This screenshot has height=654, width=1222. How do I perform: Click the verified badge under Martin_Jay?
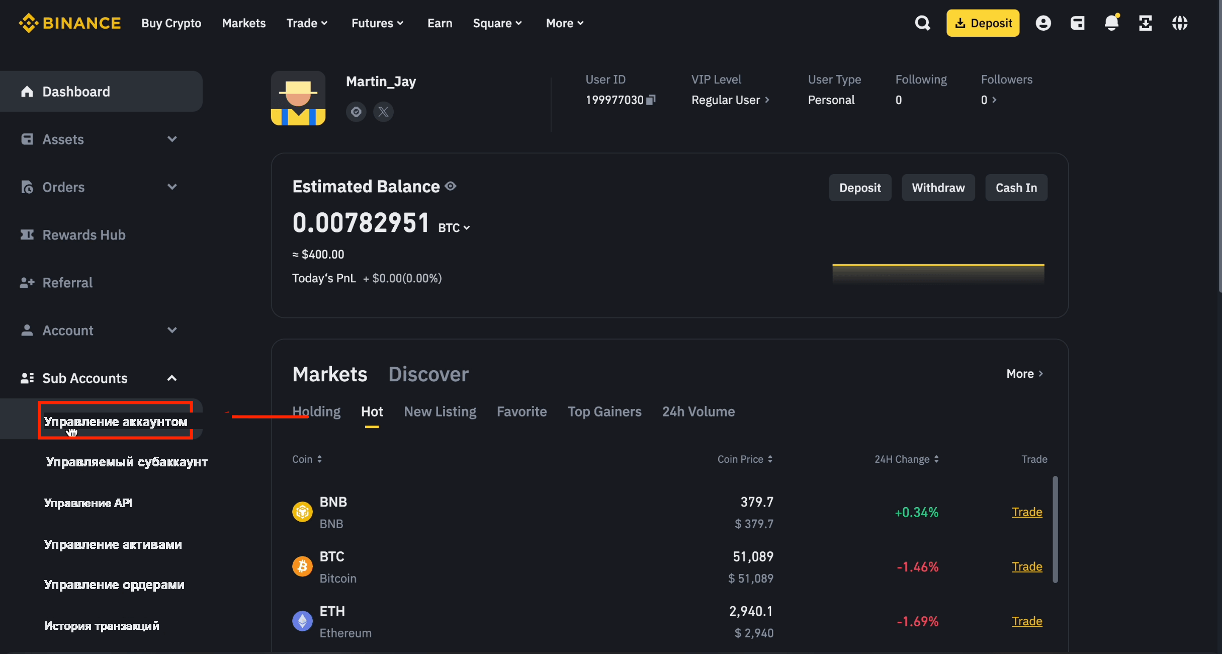tap(356, 111)
